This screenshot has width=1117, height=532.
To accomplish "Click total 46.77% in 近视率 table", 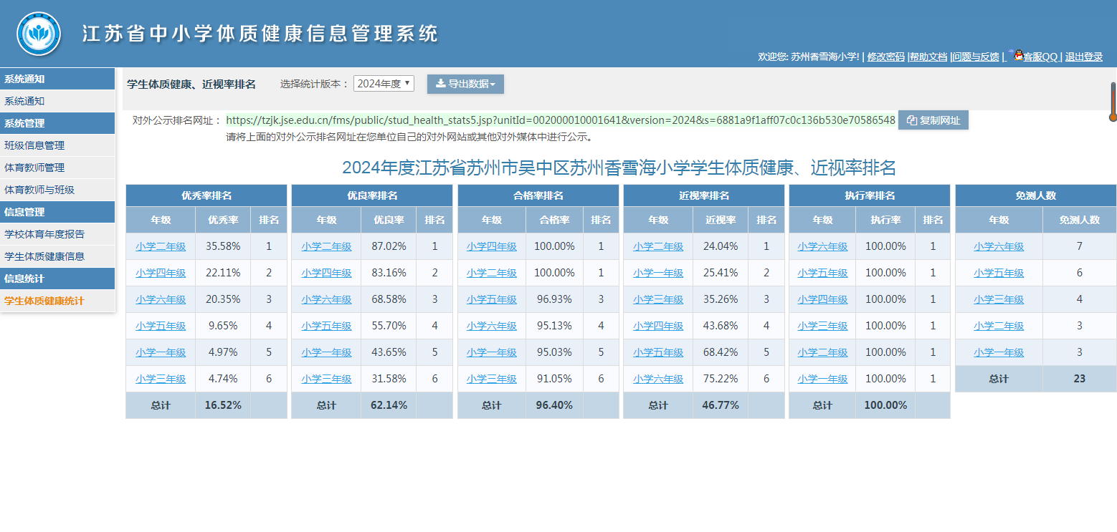I will 721,405.
